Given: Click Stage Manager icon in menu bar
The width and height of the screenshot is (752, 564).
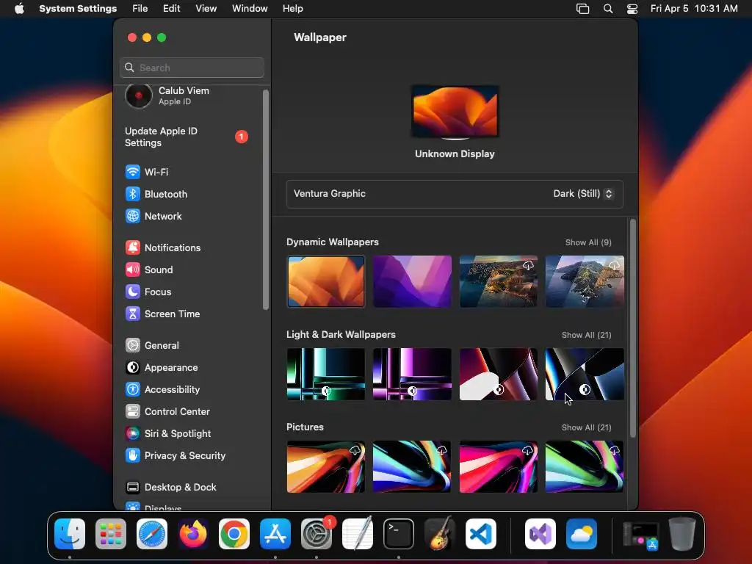Looking at the screenshot, I should (x=582, y=9).
